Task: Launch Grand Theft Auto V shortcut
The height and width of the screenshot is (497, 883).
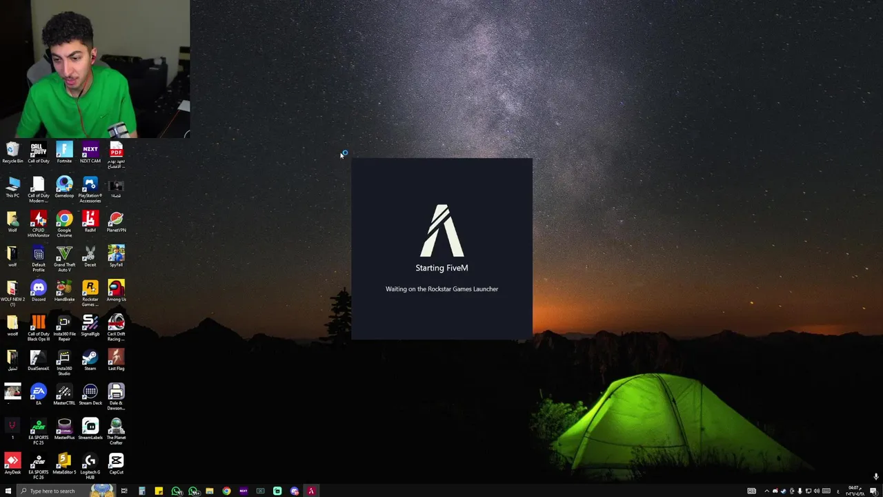Action: click(x=64, y=259)
